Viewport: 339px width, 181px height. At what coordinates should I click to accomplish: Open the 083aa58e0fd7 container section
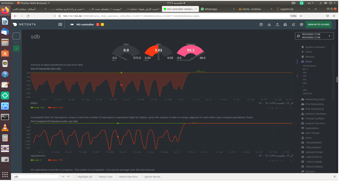click(311, 143)
